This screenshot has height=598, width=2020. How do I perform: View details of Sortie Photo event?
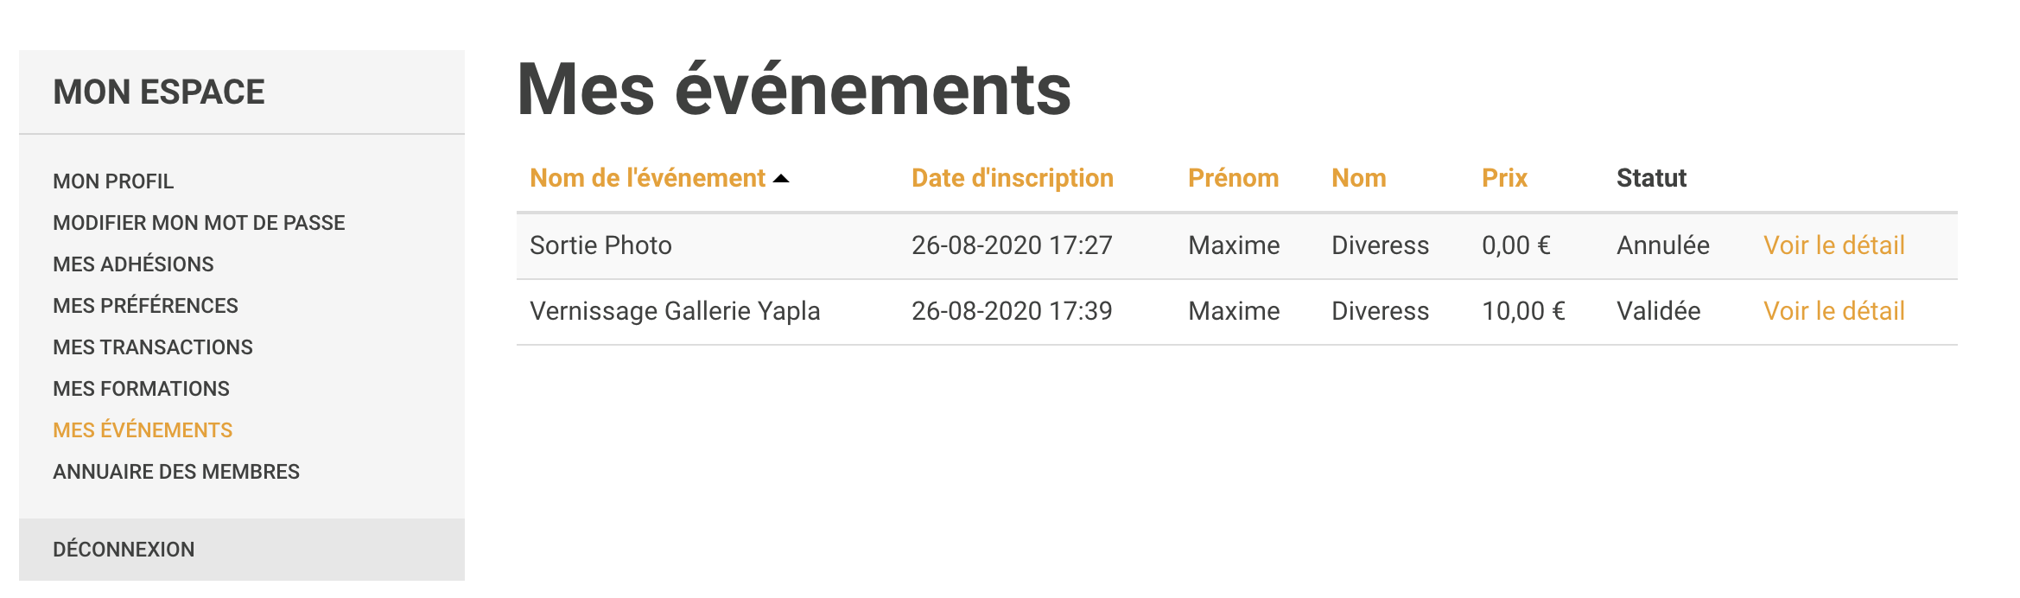pyautogui.click(x=1833, y=245)
